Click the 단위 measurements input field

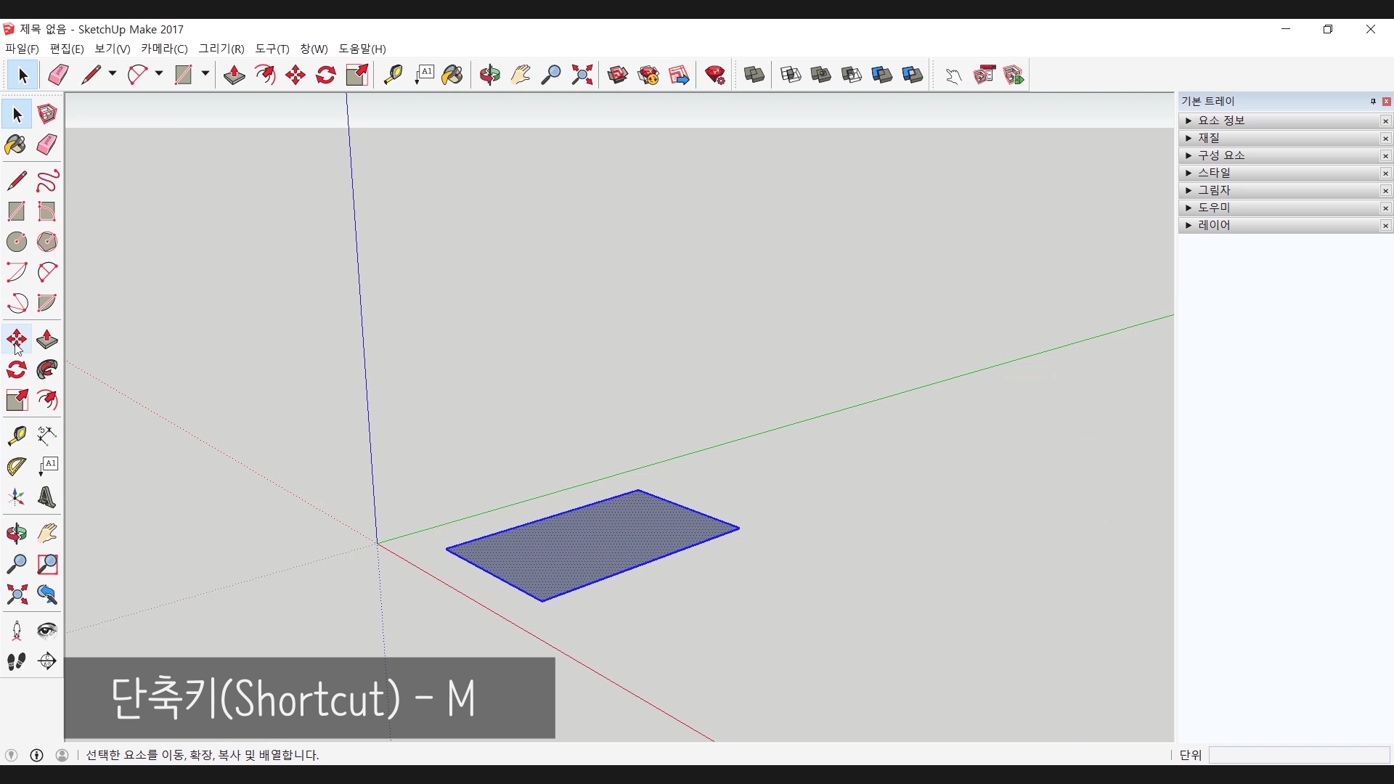[x=1298, y=755]
